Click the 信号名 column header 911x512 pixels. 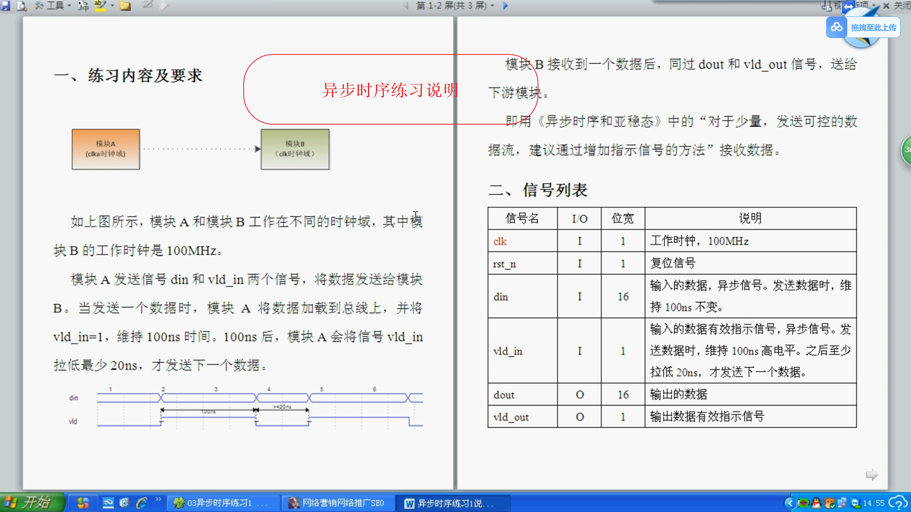point(522,218)
